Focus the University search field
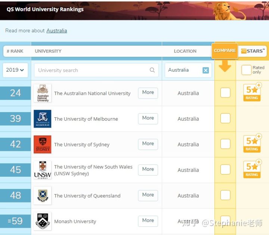Image resolution: width=269 pixels, height=235 pixels. (x=96, y=70)
